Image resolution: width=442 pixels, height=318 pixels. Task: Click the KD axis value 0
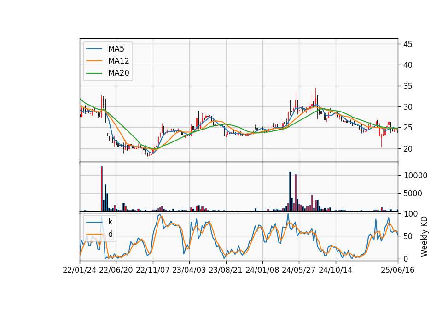pos(406,259)
